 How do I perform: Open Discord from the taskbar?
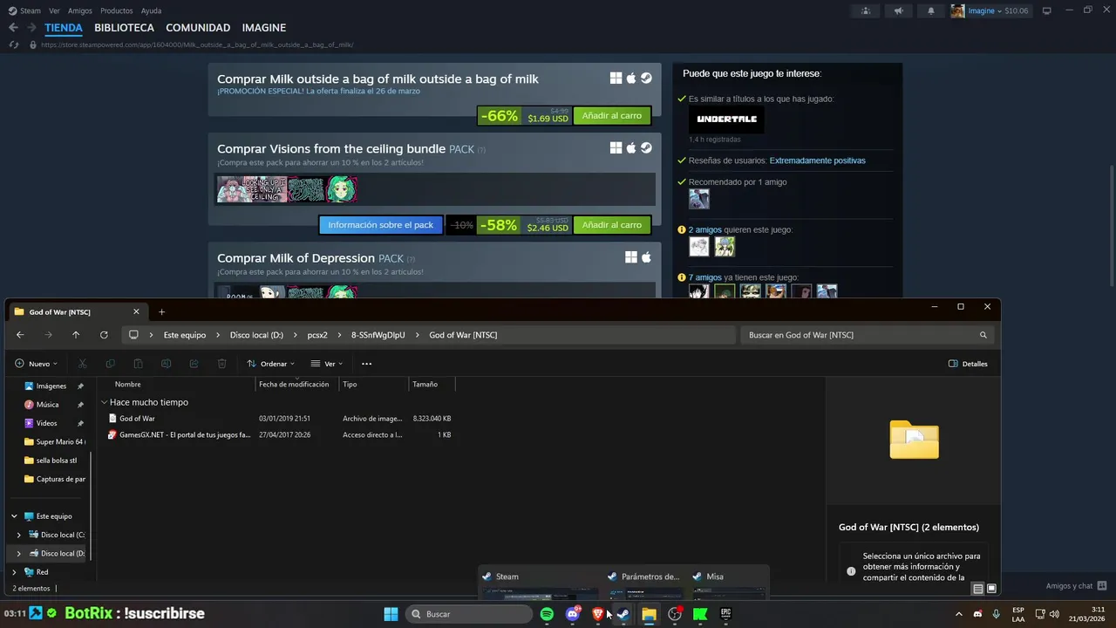click(x=572, y=614)
